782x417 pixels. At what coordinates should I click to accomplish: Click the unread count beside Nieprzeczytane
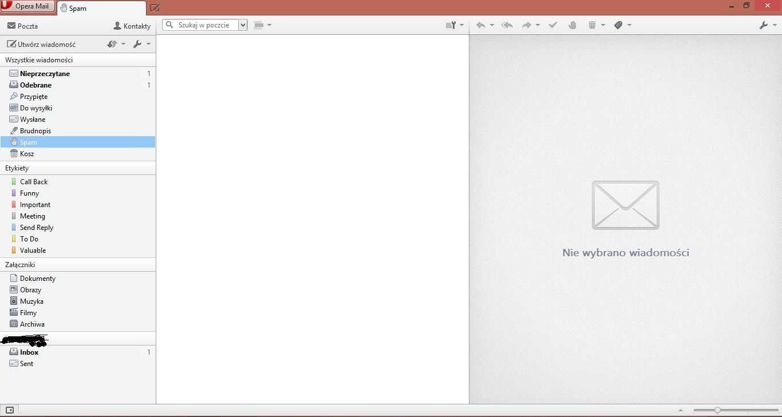149,73
